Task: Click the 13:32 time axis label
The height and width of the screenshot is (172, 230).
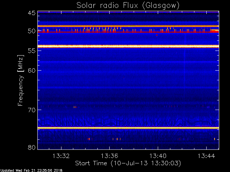Action: pyautogui.click(x=61, y=156)
